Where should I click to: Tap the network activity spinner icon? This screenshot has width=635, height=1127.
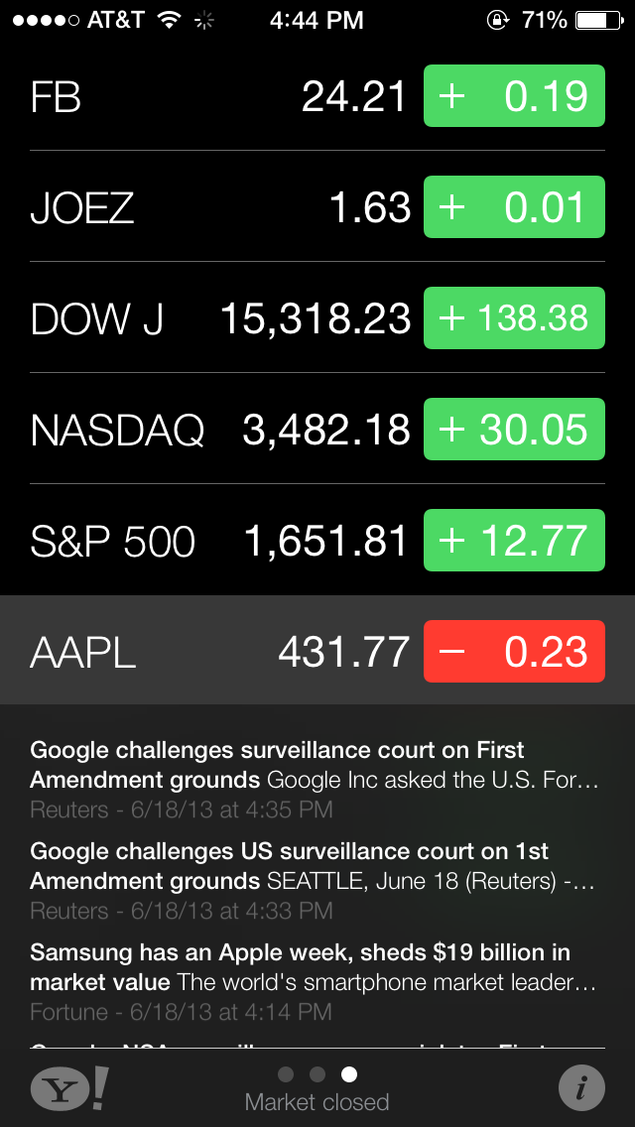click(x=205, y=21)
